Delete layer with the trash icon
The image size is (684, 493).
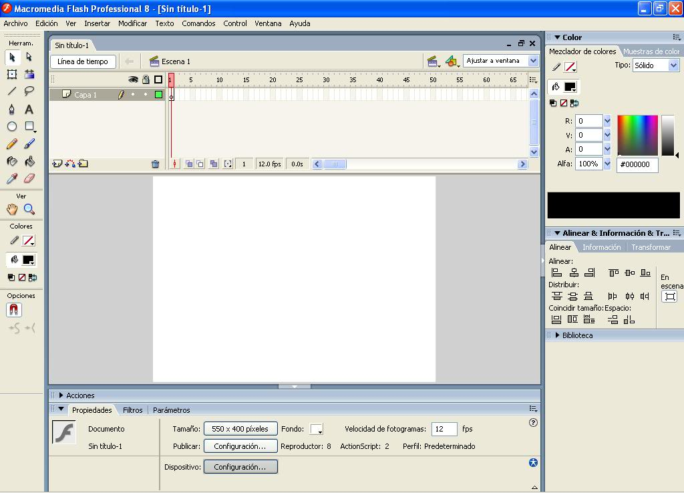(x=155, y=164)
